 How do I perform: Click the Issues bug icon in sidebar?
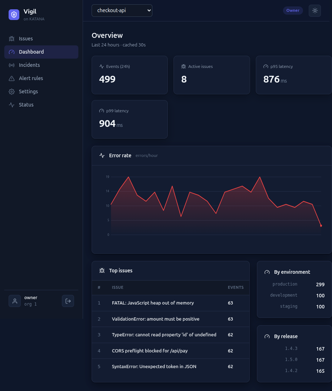pyautogui.click(x=11, y=39)
